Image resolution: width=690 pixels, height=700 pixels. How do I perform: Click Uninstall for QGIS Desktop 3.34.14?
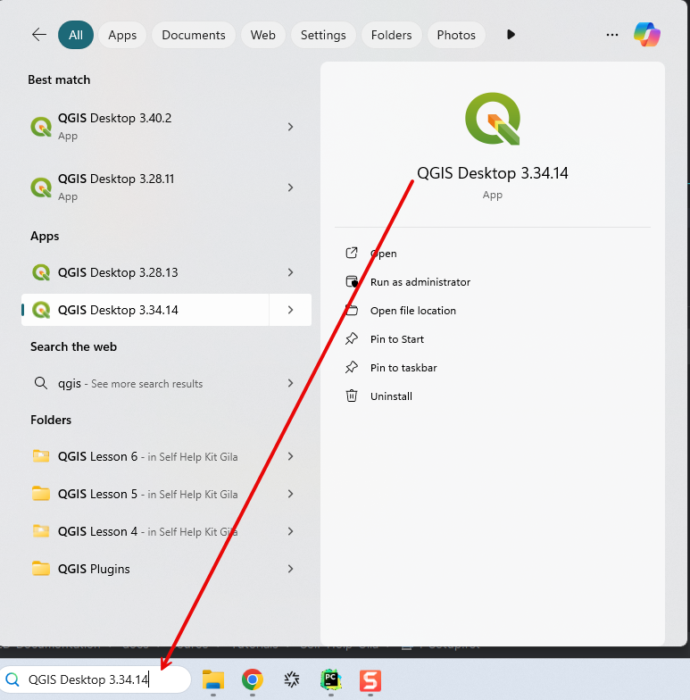pos(391,396)
